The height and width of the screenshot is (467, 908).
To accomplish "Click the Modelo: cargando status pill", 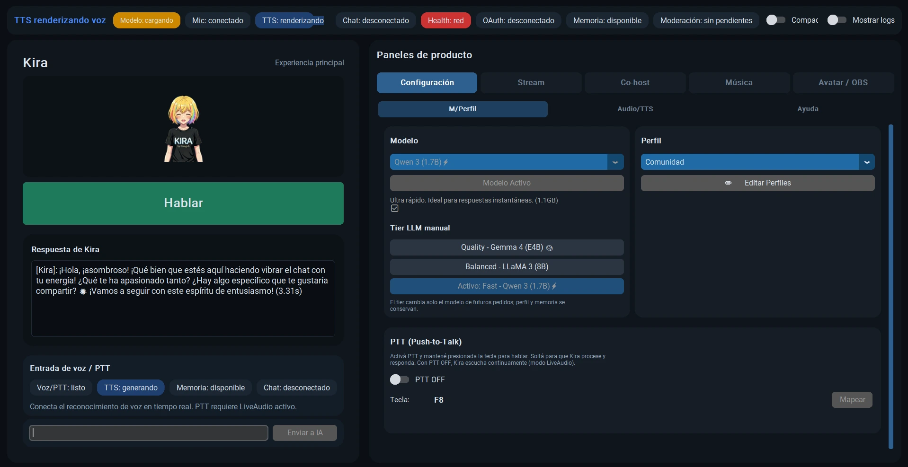I will (146, 20).
